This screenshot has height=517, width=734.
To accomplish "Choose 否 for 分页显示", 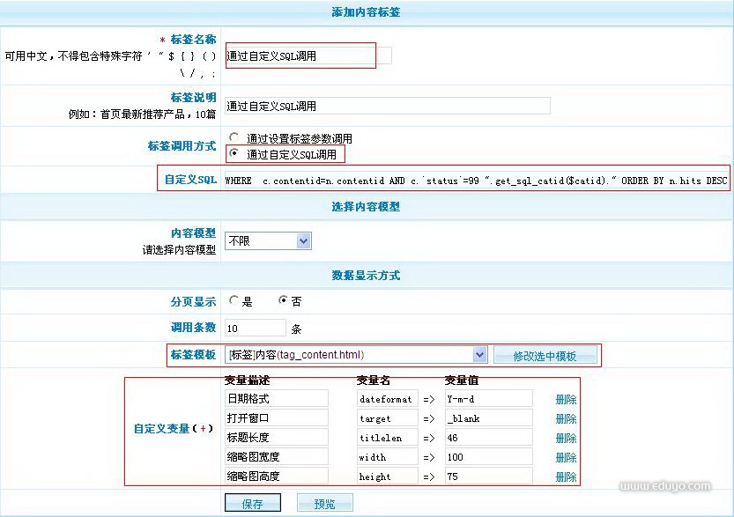I will (283, 301).
